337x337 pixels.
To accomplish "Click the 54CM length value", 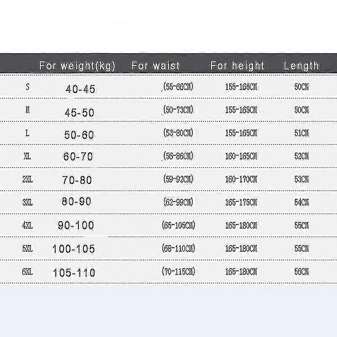I will pyautogui.click(x=302, y=202).
